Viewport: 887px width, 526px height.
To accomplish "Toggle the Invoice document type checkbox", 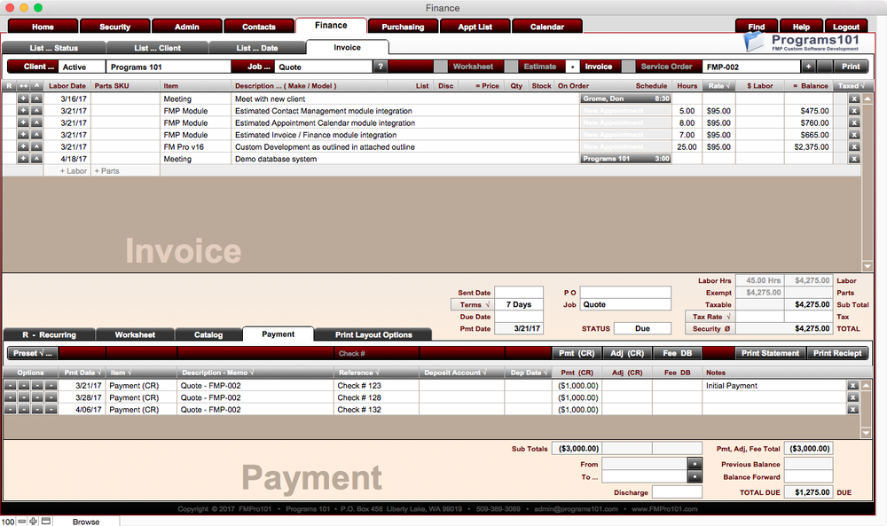I will 572,67.
